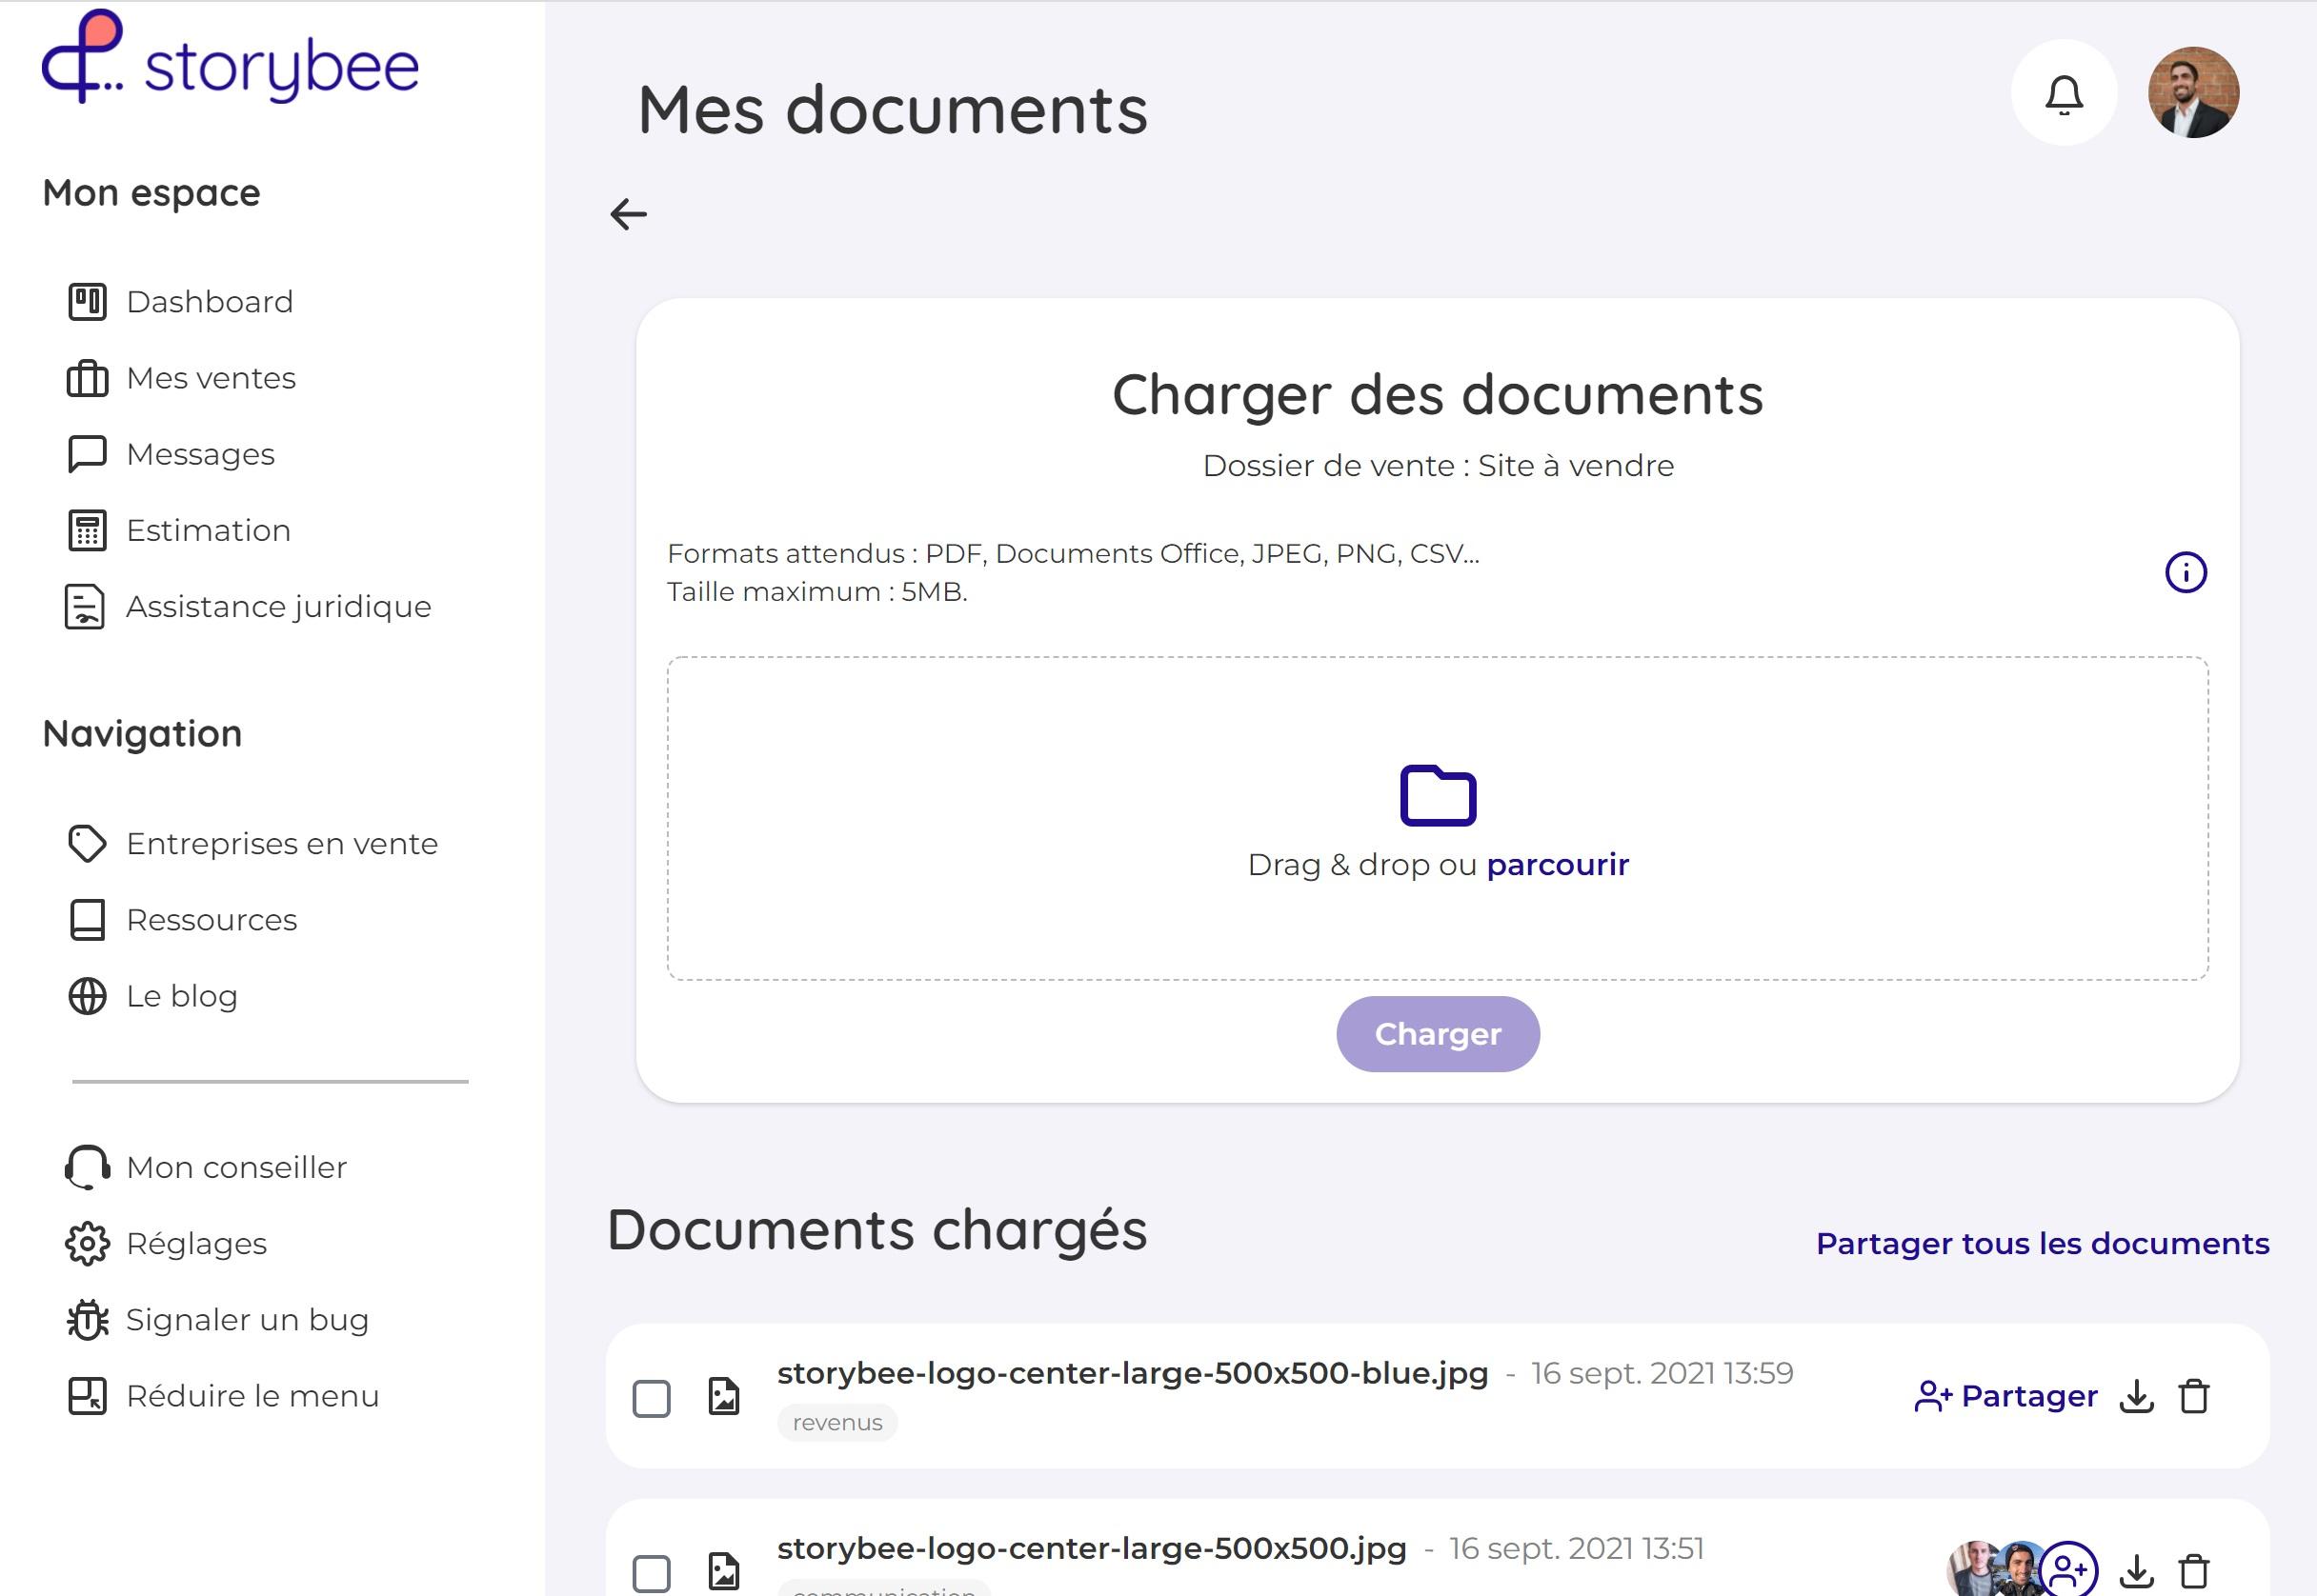Select checkbox for storybee-logo-center-large-500x500.jpg
Viewport: 2317px width, 1596px height.
652,1573
